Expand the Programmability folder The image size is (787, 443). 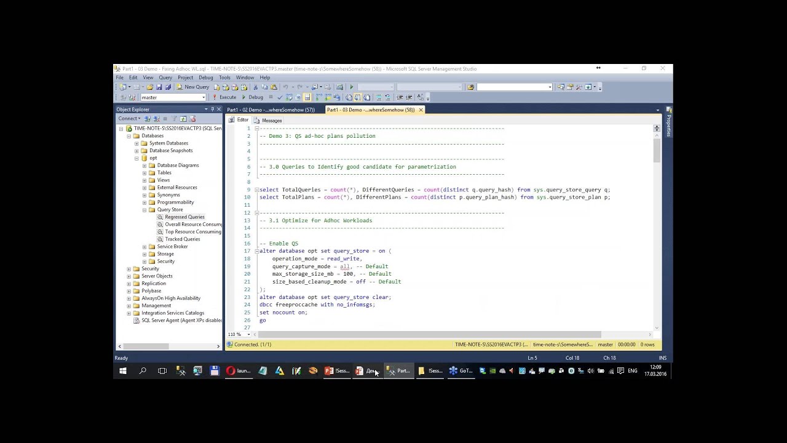(144, 202)
